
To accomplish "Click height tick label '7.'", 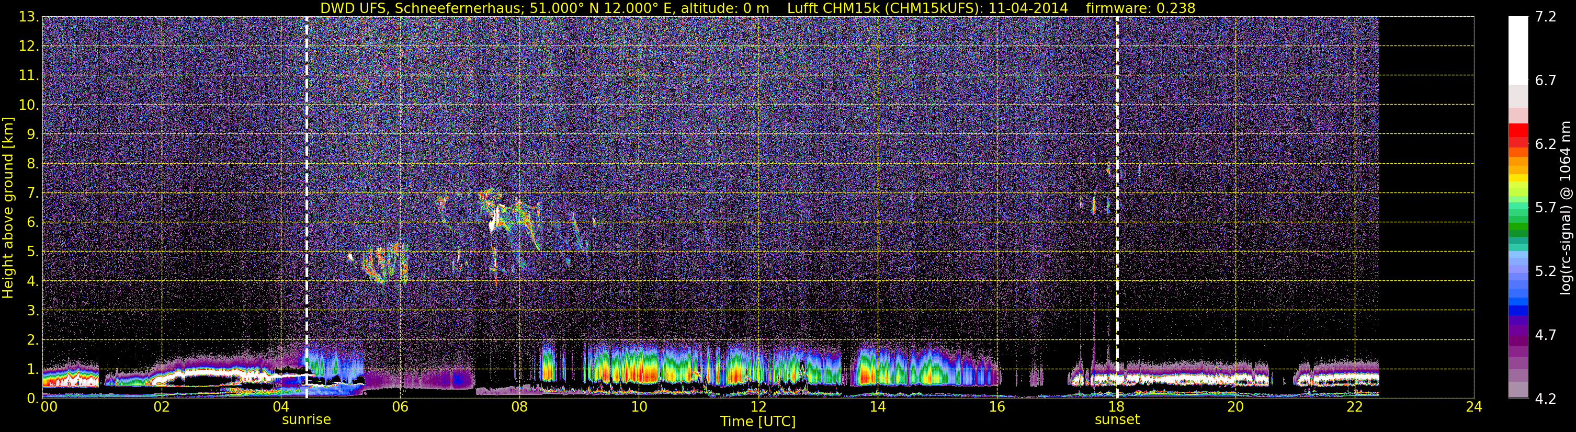I will [32, 194].
